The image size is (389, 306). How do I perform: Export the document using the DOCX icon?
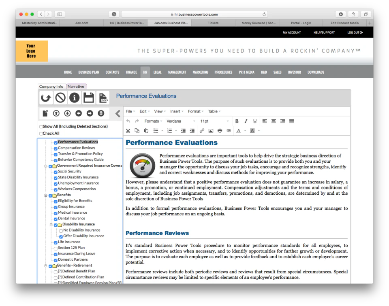pyautogui.click(x=103, y=98)
